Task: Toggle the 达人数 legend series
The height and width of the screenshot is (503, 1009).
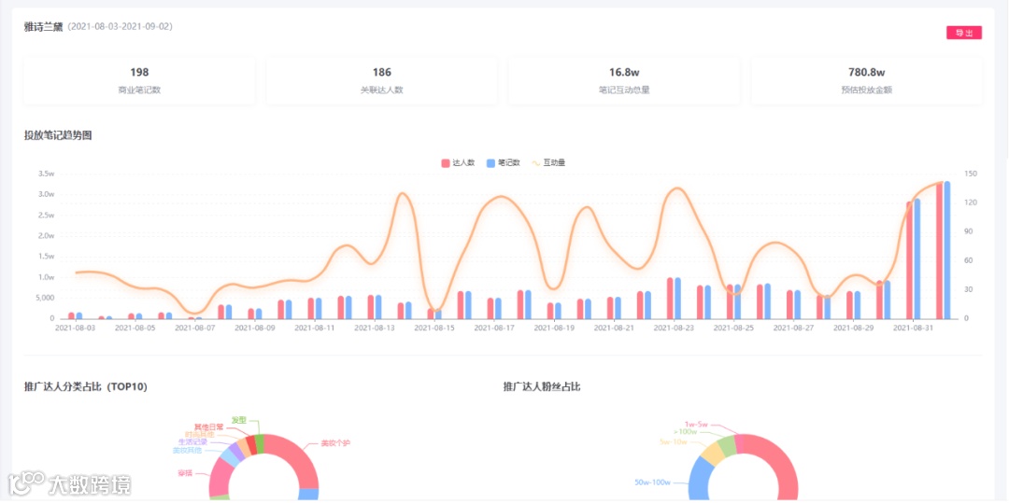Action: point(458,163)
